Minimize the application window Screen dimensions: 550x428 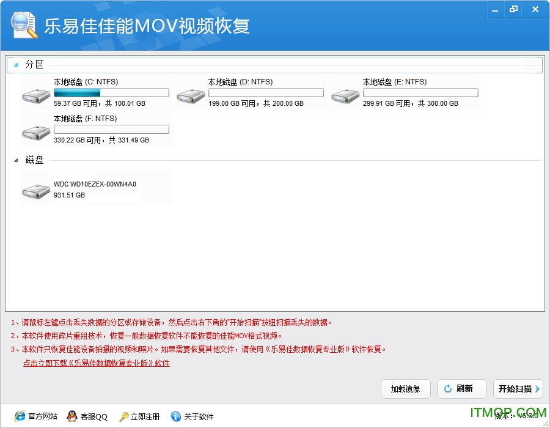(495, 10)
